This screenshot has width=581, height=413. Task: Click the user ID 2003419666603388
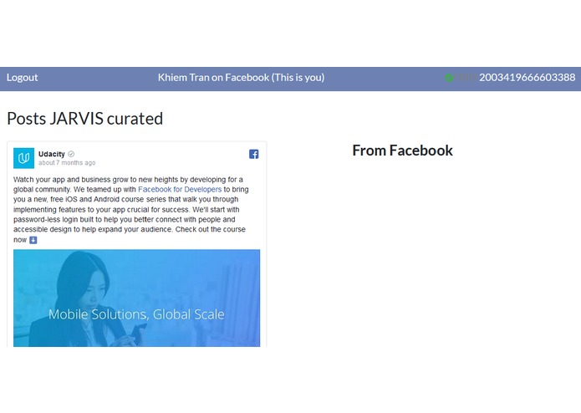[x=527, y=78]
